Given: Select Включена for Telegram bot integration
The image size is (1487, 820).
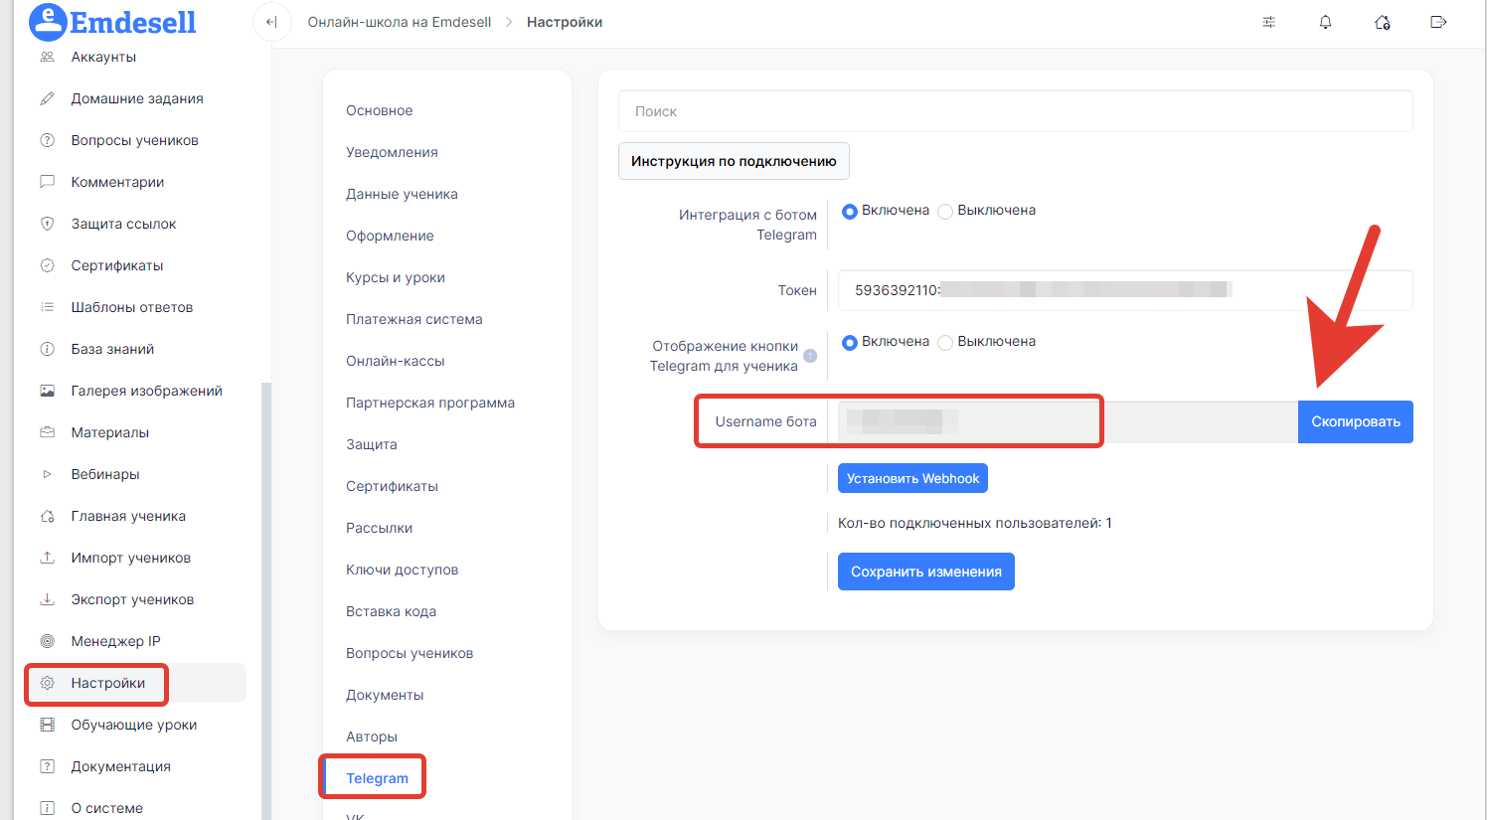Looking at the screenshot, I should [850, 211].
